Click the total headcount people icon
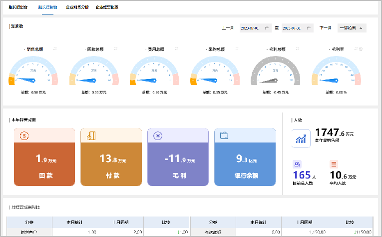382x237 pixels. click(x=297, y=163)
